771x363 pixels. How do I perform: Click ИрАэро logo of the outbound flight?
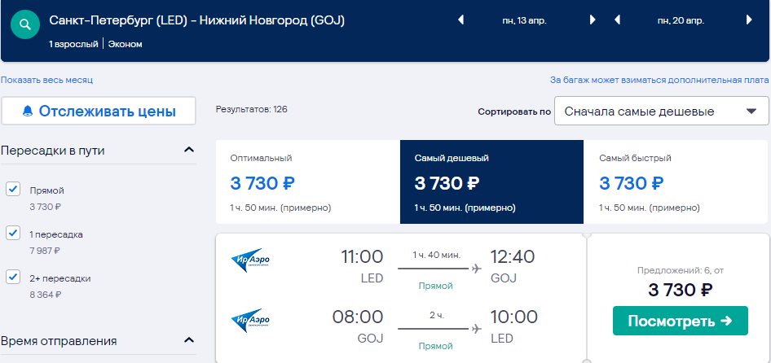point(250,260)
